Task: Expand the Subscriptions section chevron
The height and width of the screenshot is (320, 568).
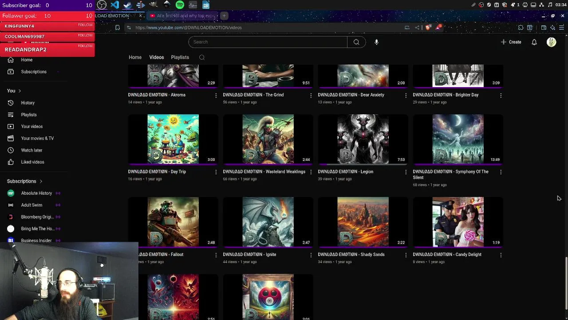Action: [41, 181]
